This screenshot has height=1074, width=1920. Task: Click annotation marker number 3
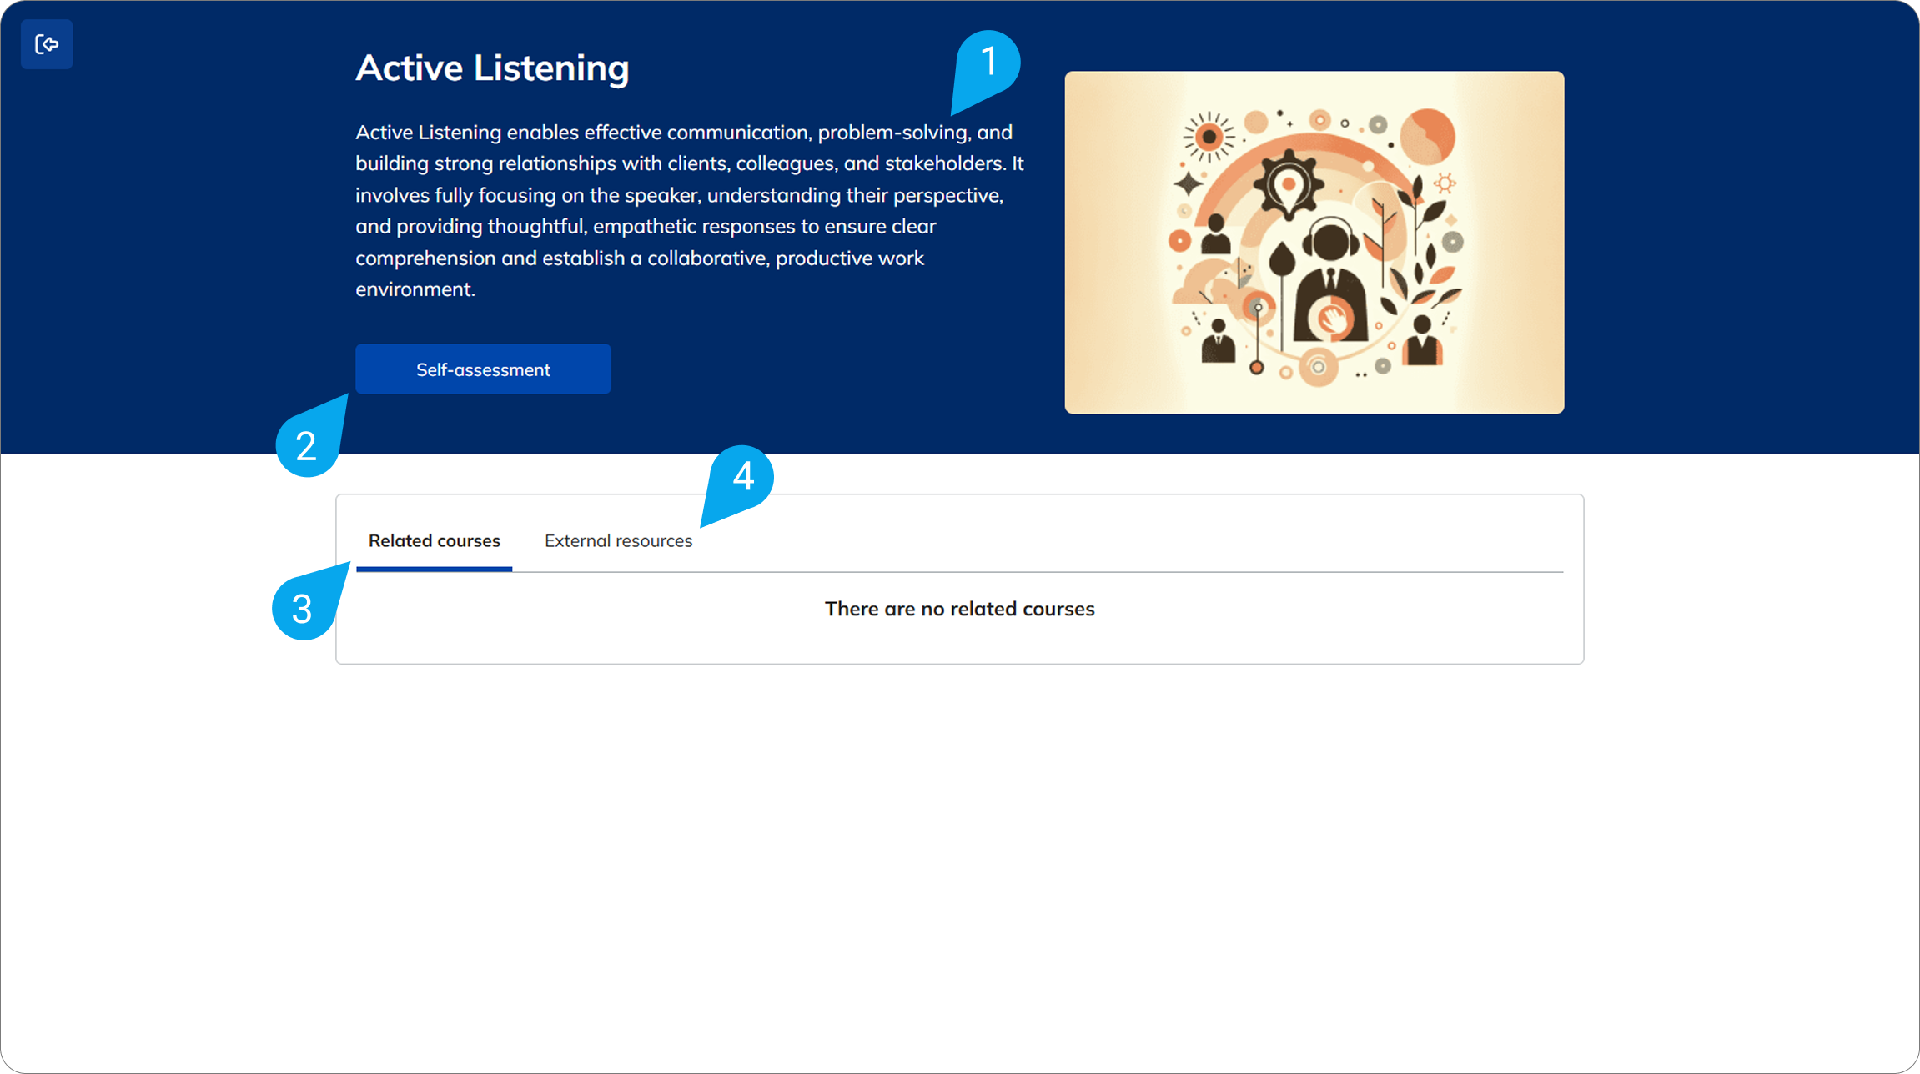click(x=302, y=609)
